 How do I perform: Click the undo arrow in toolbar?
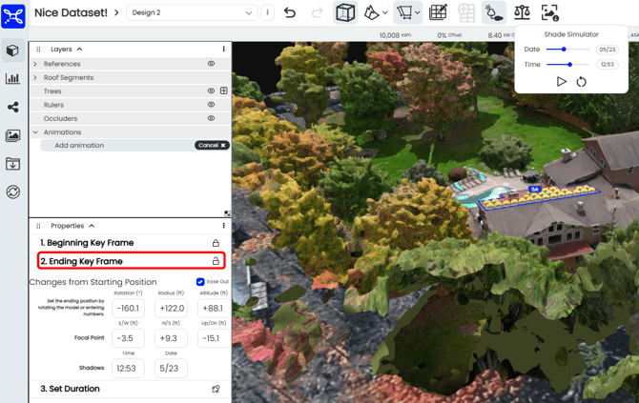(290, 12)
